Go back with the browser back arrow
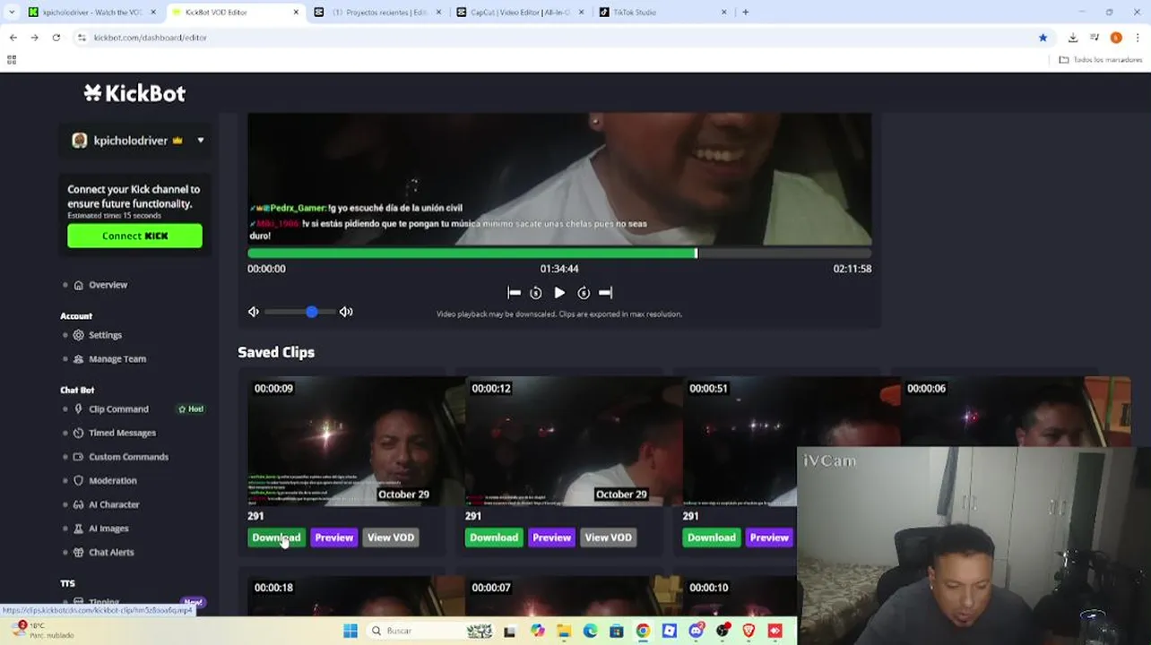Image resolution: width=1151 pixels, height=645 pixels. (13, 38)
